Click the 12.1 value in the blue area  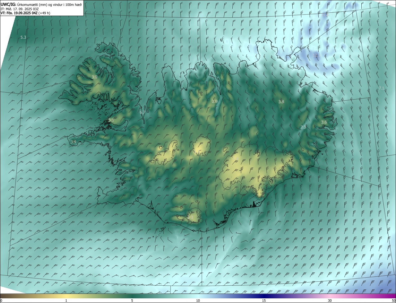pyautogui.click(x=316, y=55)
